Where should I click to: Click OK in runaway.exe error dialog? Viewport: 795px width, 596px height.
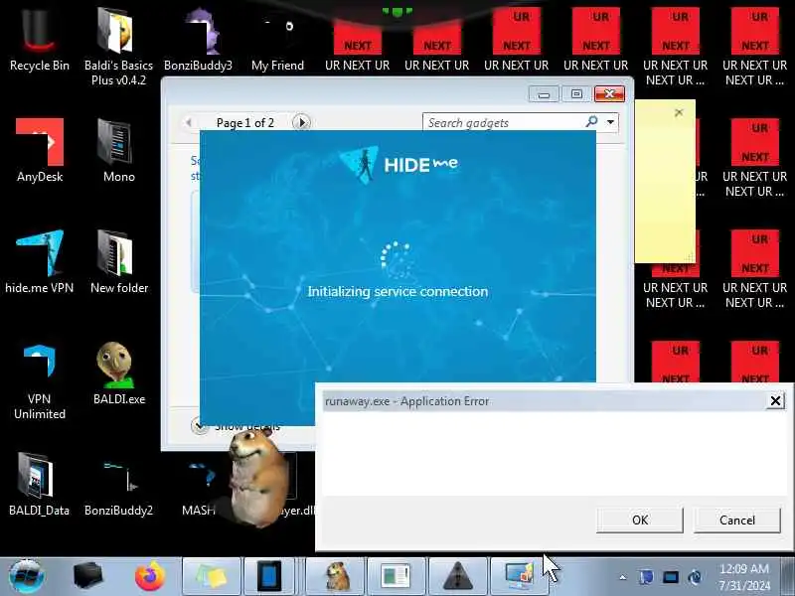point(640,520)
